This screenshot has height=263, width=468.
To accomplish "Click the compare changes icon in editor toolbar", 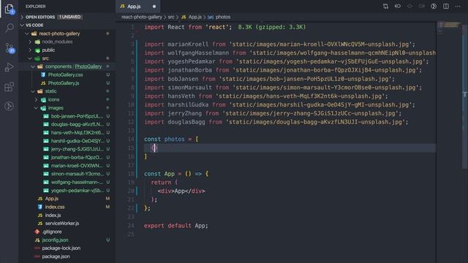I will [x=385, y=7].
